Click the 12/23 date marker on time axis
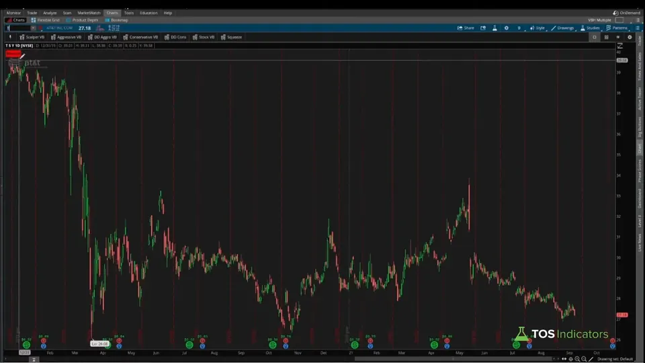This screenshot has width=645, height=363. tap(25, 352)
